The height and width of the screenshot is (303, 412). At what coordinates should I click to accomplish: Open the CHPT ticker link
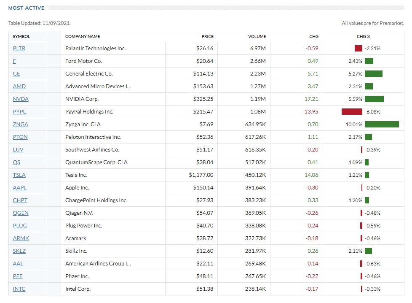[x=20, y=200]
